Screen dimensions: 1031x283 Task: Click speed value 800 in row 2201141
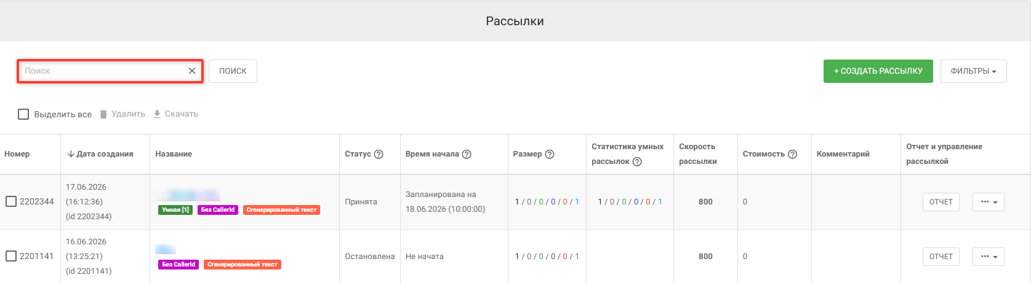click(705, 257)
